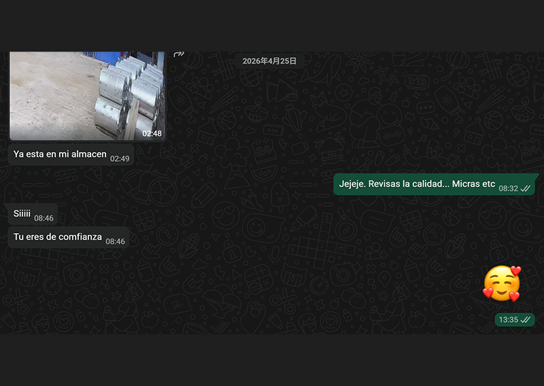Screen dimensions: 544x386
Task: Open the warehouse coils image thumbnail
Action: point(87,96)
